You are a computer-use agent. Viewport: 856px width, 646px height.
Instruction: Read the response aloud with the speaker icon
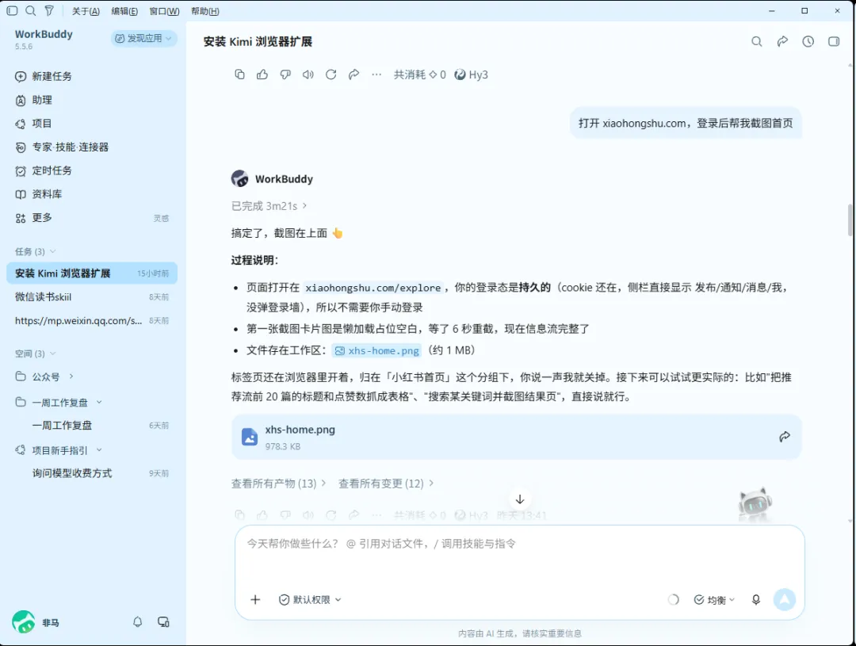click(x=308, y=75)
